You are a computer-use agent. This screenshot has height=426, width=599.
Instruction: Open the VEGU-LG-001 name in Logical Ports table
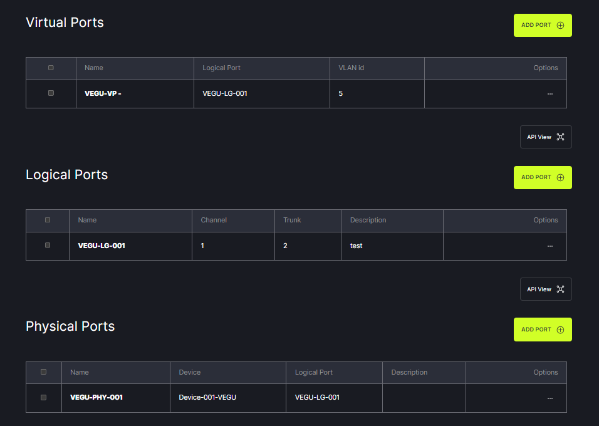pyautogui.click(x=102, y=246)
